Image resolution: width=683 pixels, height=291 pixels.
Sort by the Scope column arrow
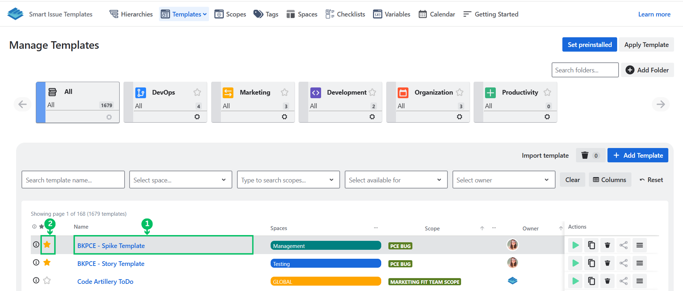pos(482,228)
